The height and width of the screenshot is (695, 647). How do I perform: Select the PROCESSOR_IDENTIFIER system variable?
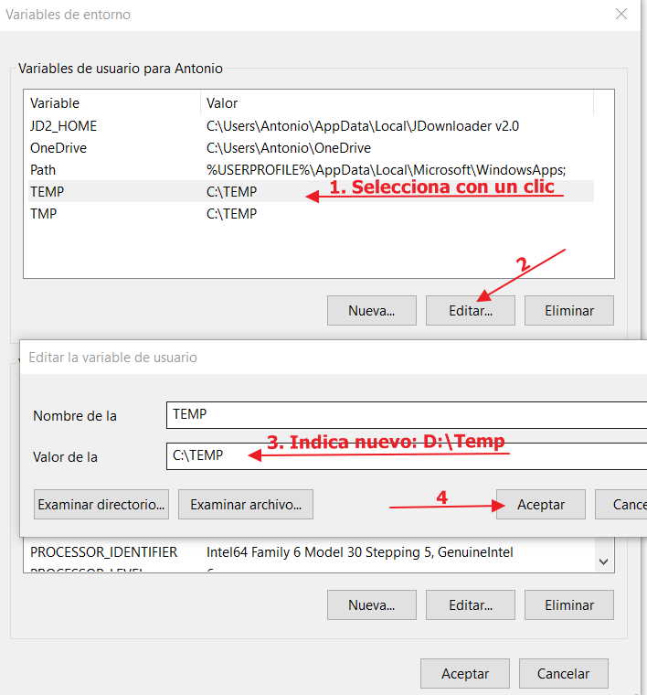tap(311, 551)
